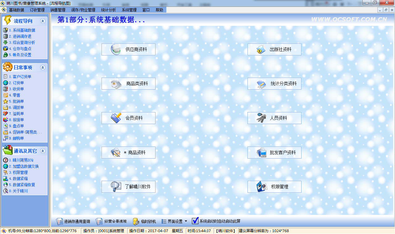Click the 日常事项 gear header icon
The image size is (395, 234).
[7, 67]
